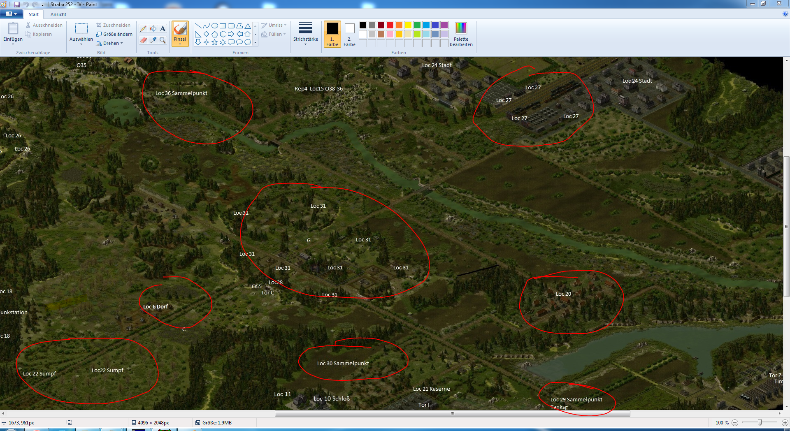Activate the 2. Farbe background color
Image resolution: width=790 pixels, height=431 pixels.
click(x=349, y=34)
